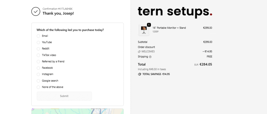267x114 pixels.
Task: Open the Portable Monitor product thumbnail
Action: click(x=144, y=30)
